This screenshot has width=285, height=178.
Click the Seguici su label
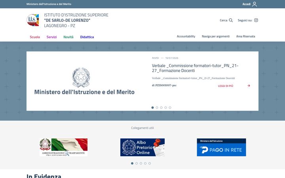[x=245, y=20]
